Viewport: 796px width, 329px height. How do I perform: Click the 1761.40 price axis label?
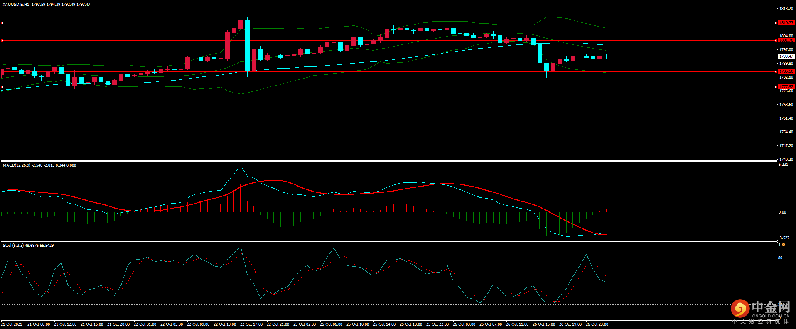tap(786, 118)
